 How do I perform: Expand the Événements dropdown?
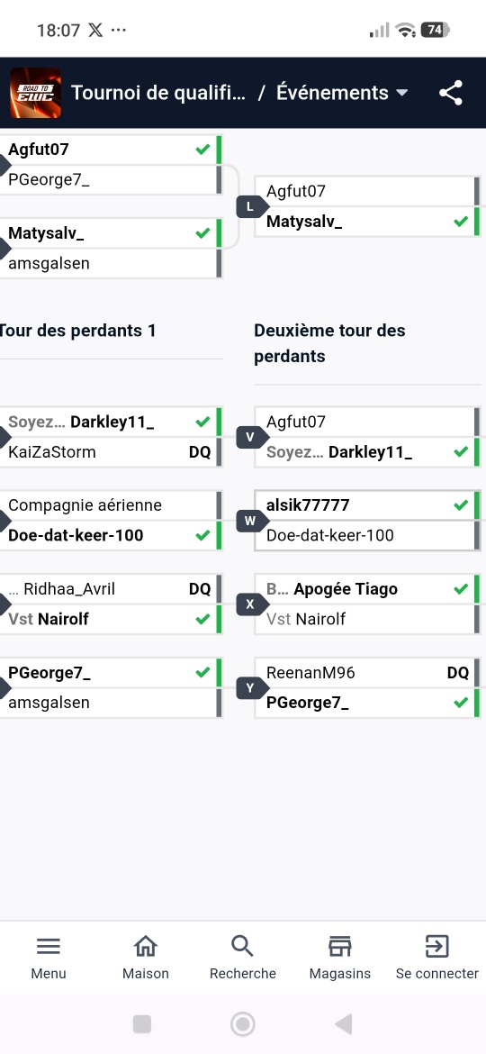tap(342, 93)
